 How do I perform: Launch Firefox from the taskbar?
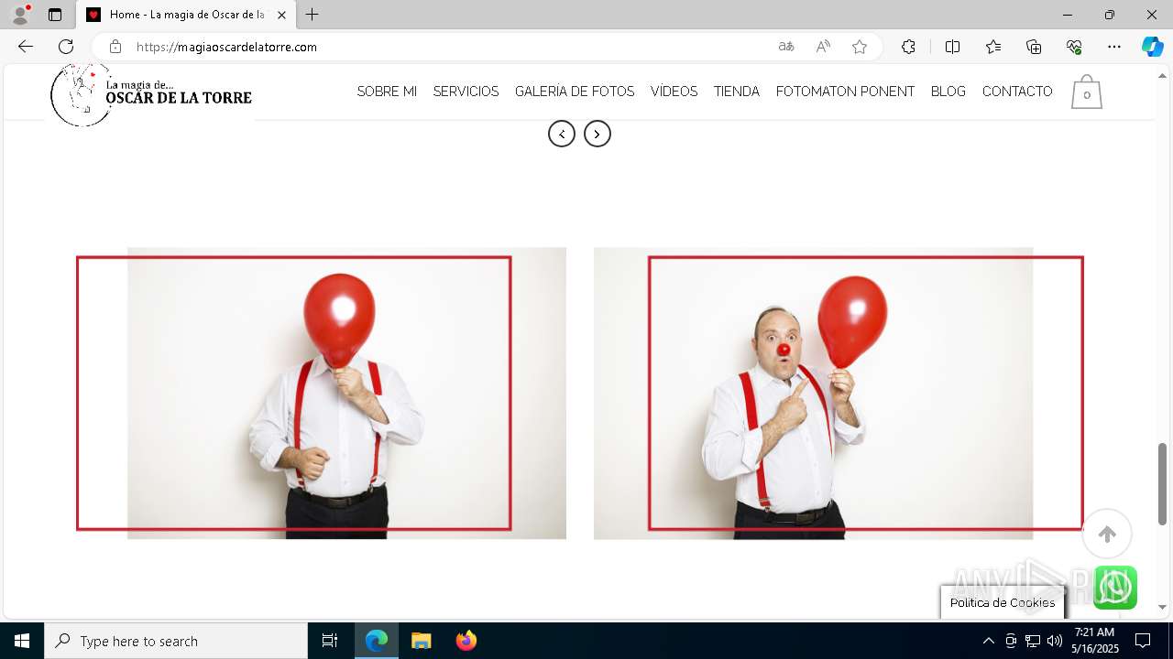pyautogui.click(x=466, y=641)
